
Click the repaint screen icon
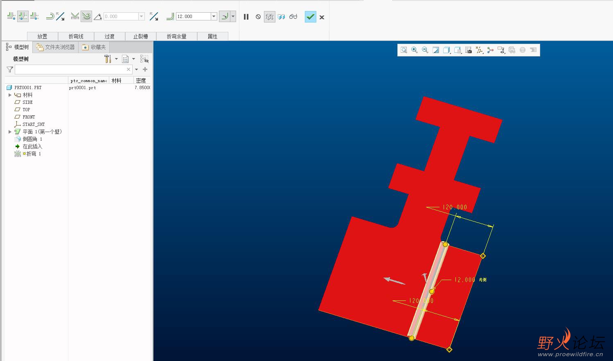[436, 50]
